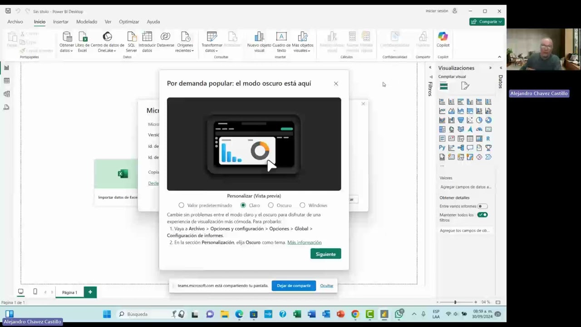Click the Ocultar link in sharing bar
The width and height of the screenshot is (581, 327).
pyautogui.click(x=326, y=286)
